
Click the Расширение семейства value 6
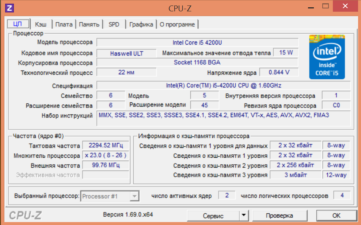point(111,105)
